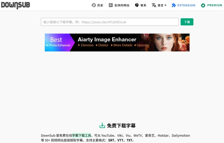
Task: Click the Extension puzzle piece icon
Action: pos(174,5)
